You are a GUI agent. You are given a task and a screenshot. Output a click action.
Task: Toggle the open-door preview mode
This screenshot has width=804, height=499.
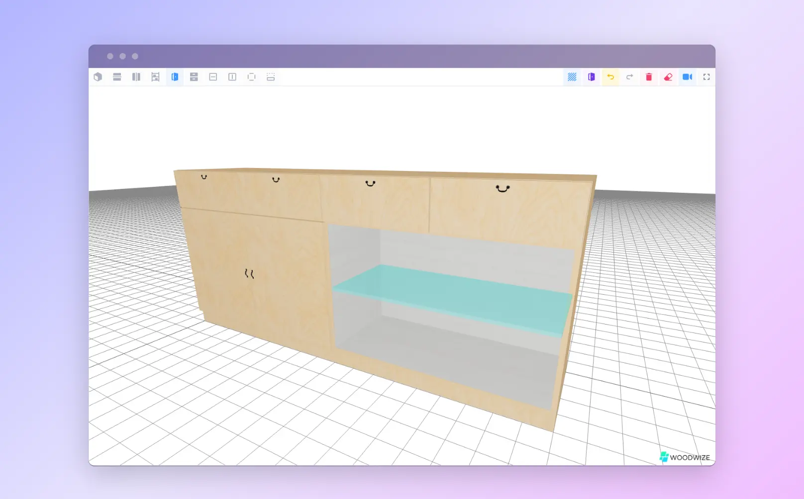591,77
